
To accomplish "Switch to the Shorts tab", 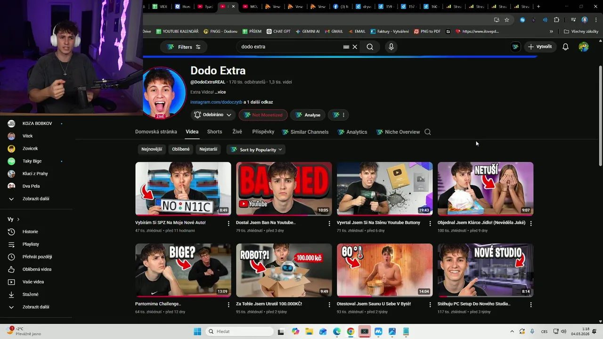I will 214,132.
